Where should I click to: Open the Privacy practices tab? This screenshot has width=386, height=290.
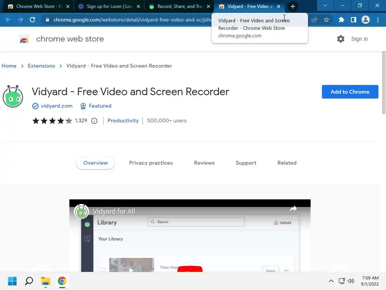[x=151, y=163]
